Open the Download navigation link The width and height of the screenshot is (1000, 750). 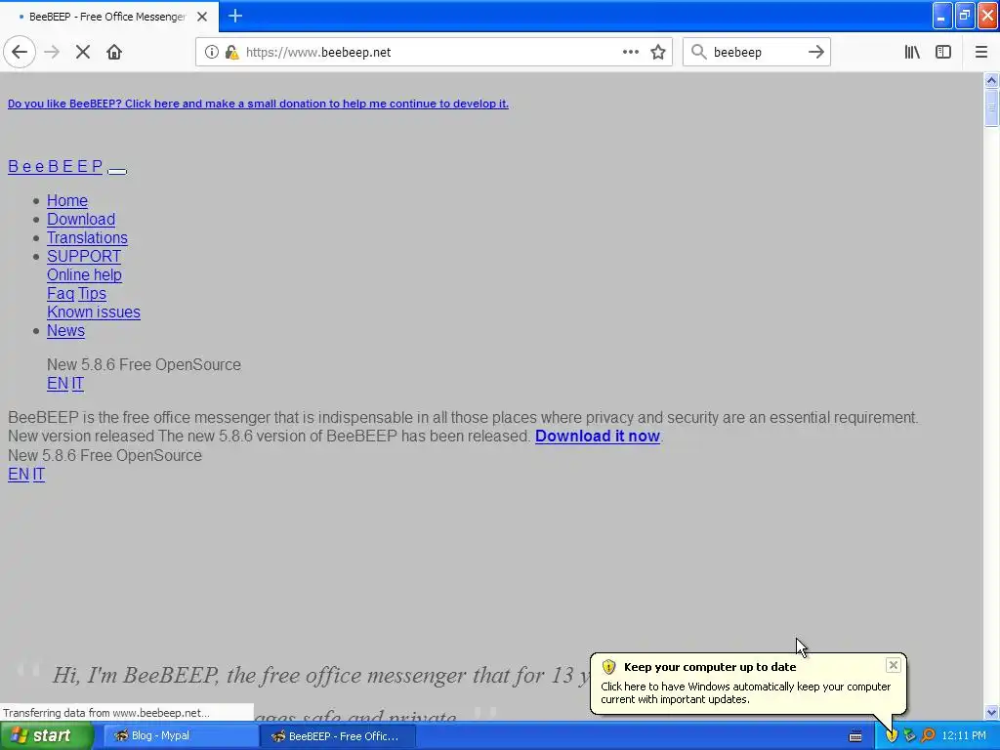coord(81,220)
